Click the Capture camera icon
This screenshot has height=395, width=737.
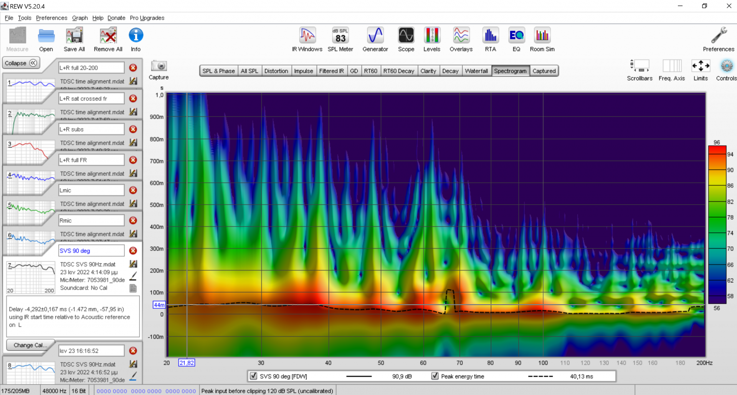click(159, 66)
